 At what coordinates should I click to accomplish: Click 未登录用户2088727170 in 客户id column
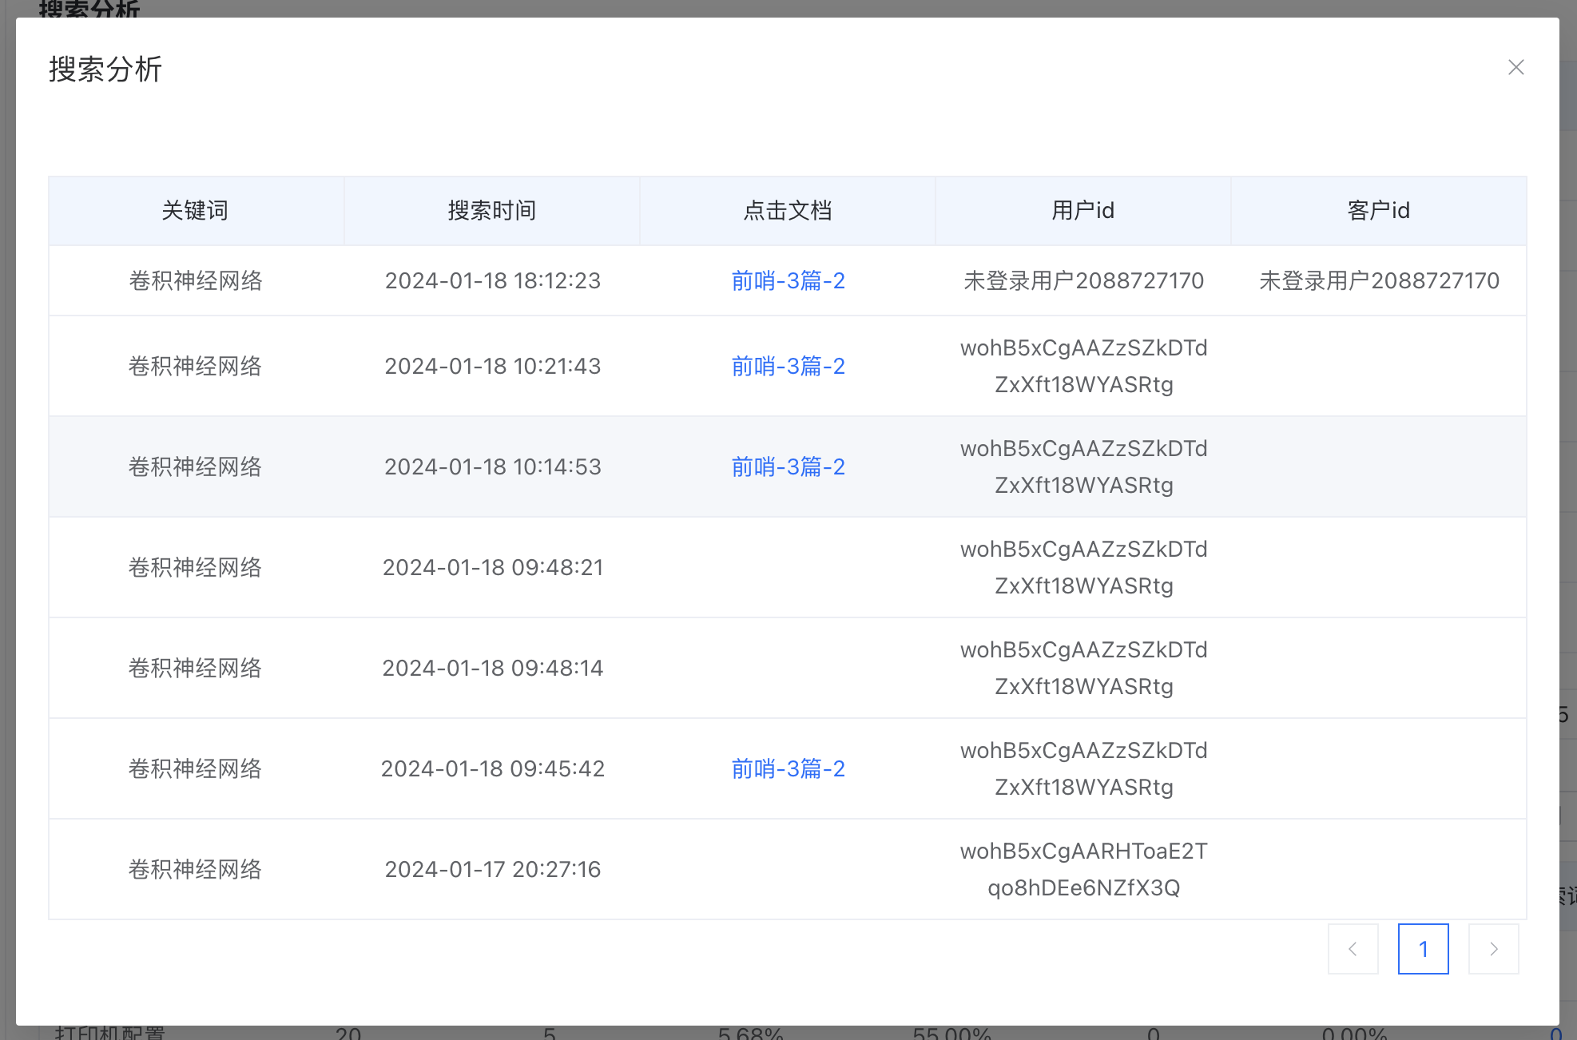(1379, 281)
